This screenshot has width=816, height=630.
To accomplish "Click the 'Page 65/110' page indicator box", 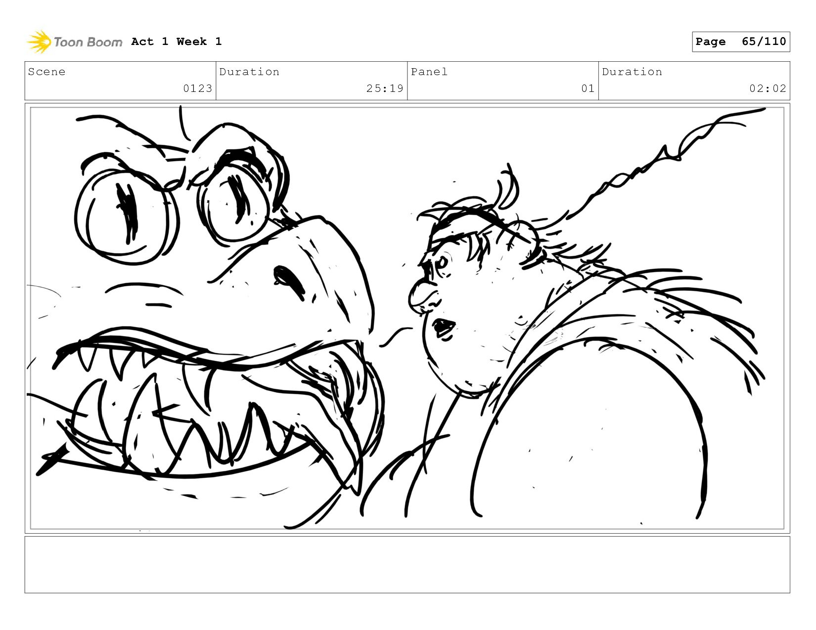I will tap(741, 42).
